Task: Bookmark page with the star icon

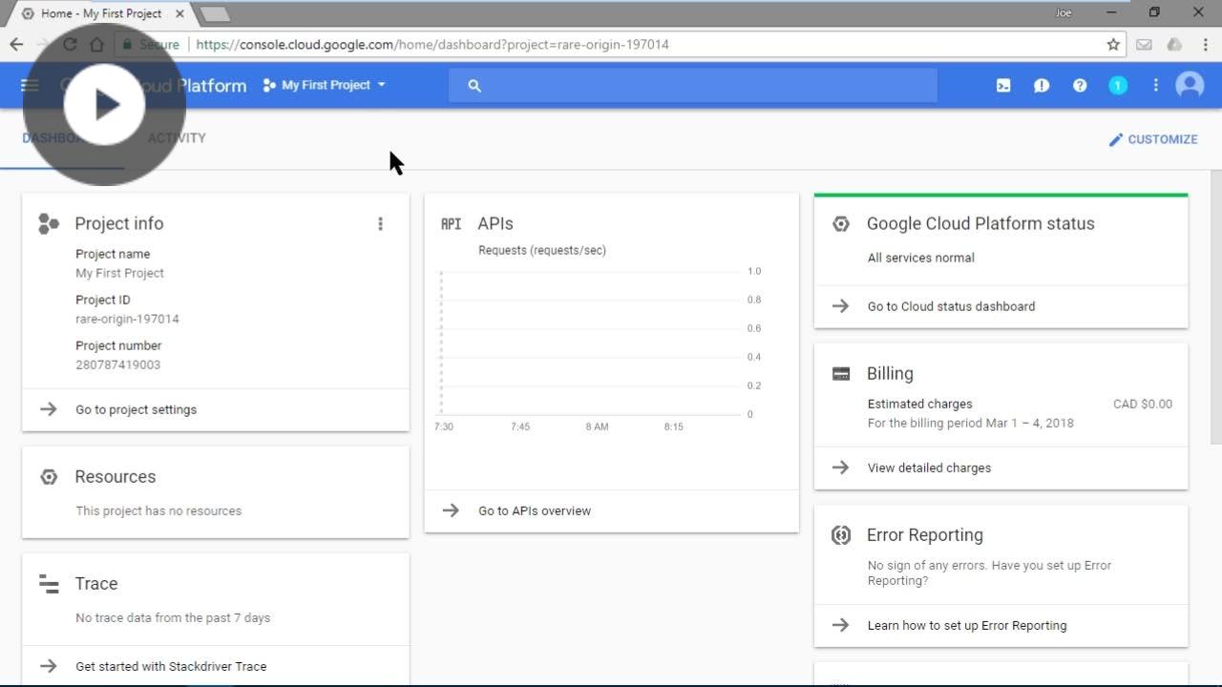Action: [1113, 44]
